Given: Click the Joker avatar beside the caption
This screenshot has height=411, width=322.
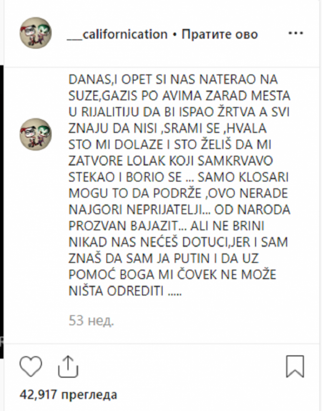Looking at the screenshot, I should click(36, 134).
